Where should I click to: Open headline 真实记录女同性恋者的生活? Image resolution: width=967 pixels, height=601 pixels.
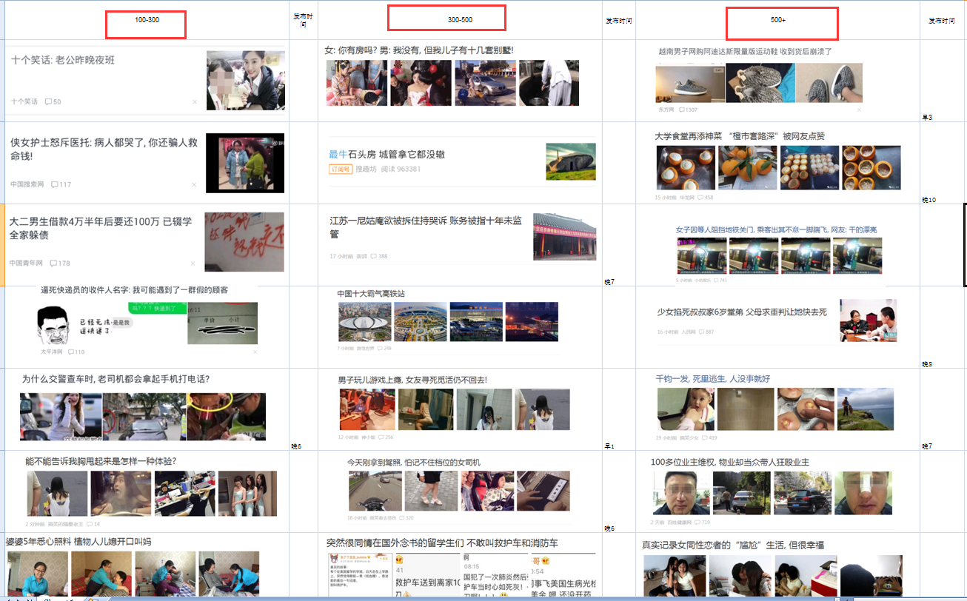[x=733, y=545]
